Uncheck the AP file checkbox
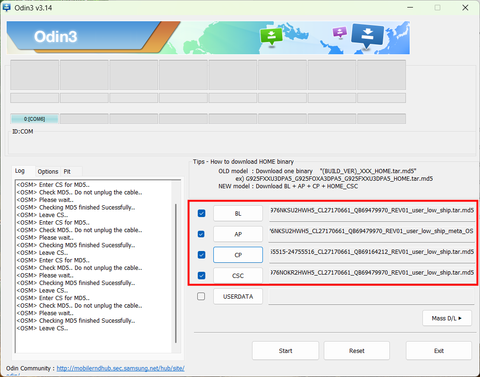Viewport: 480px width, 377px height. click(201, 234)
